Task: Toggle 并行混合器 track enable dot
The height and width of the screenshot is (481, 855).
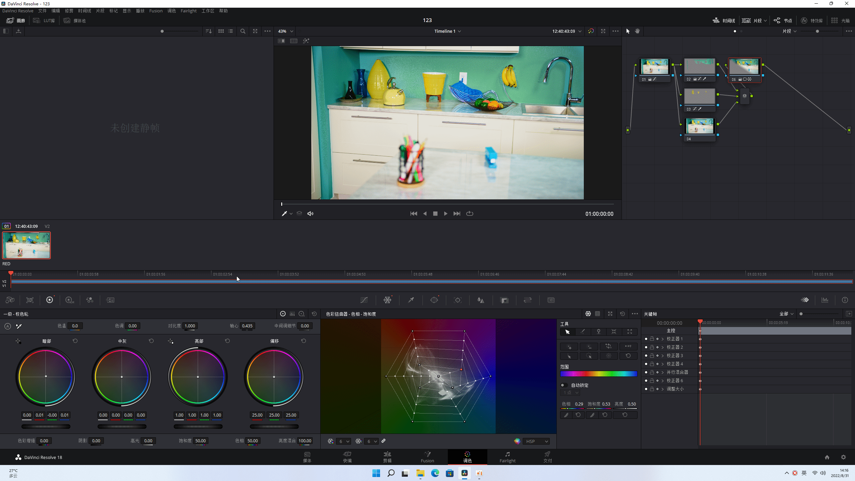Action: 646,372
